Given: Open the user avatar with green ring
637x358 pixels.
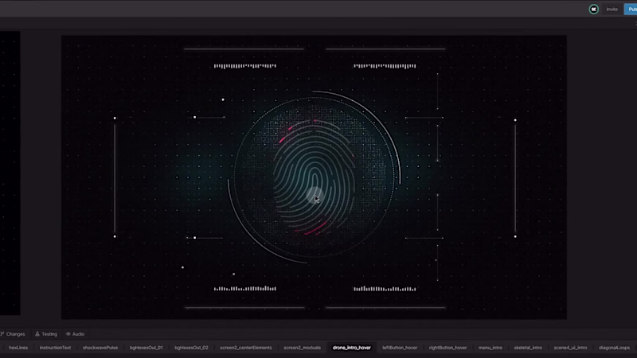Looking at the screenshot, I should tap(593, 9).
